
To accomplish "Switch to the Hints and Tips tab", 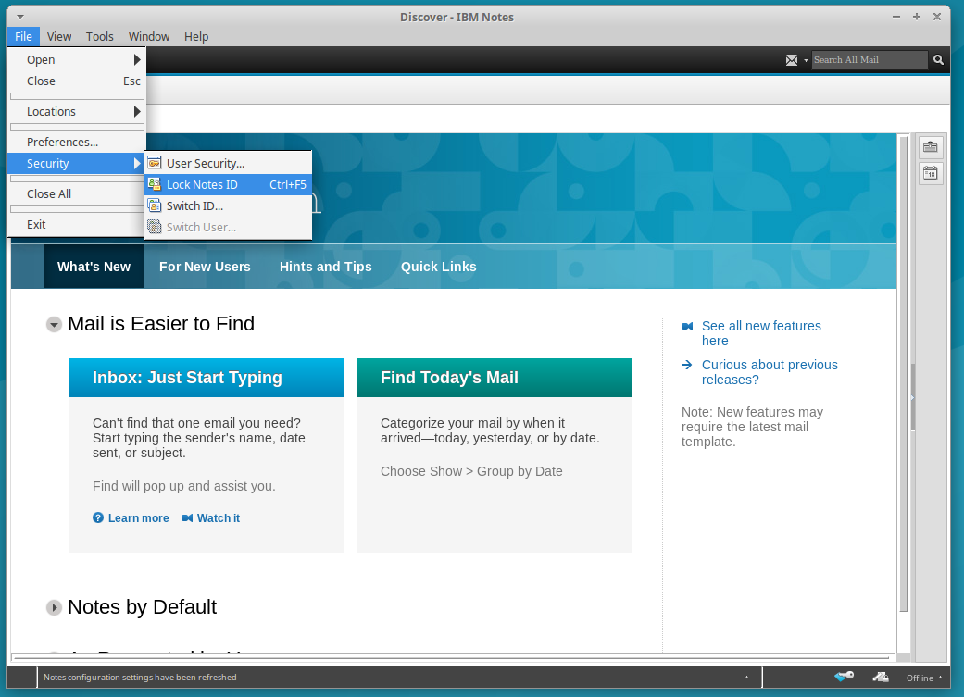I will pos(325,266).
